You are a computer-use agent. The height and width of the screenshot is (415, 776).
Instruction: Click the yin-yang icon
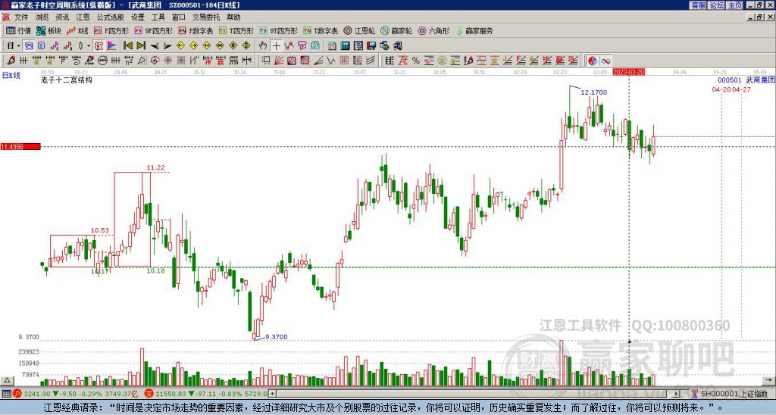click(593, 61)
